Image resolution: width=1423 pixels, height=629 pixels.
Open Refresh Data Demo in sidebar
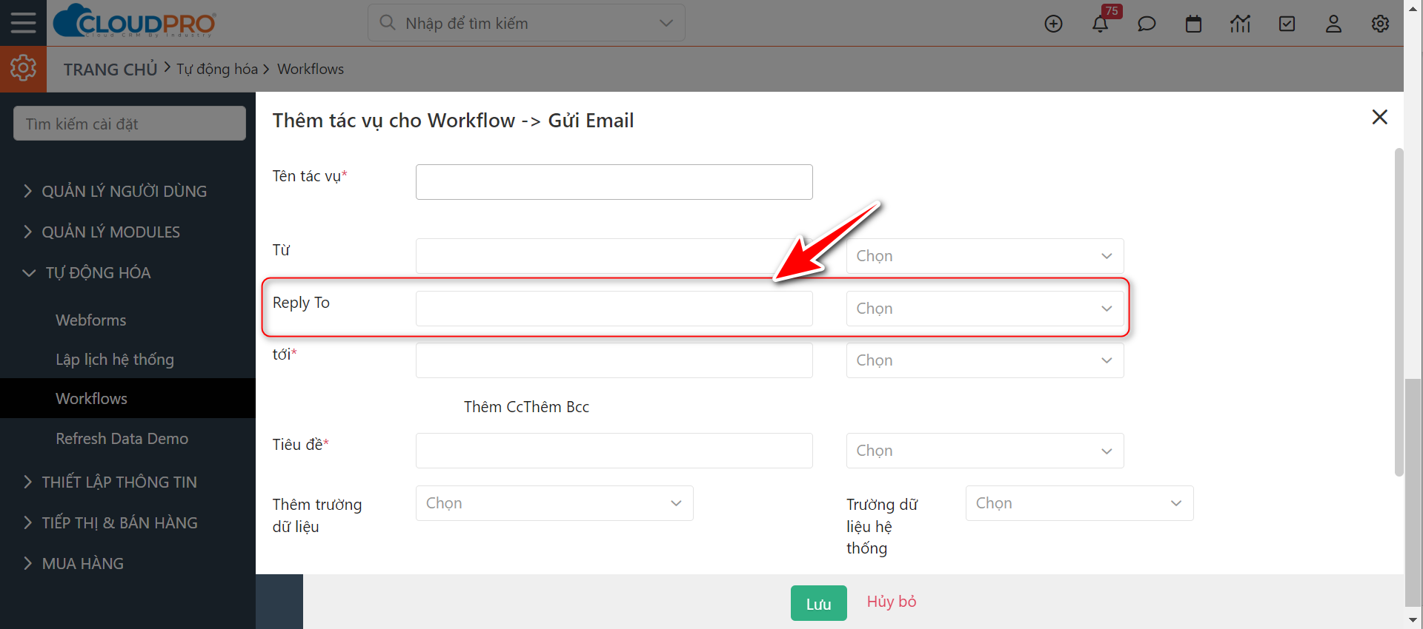click(x=122, y=438)
